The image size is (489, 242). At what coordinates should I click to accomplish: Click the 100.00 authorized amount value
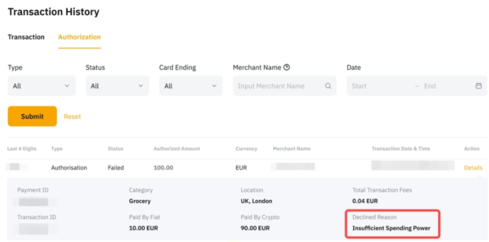[164, 168]
